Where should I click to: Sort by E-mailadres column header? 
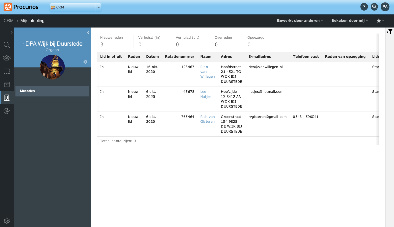pyautogui.click(x=259, y=56)
